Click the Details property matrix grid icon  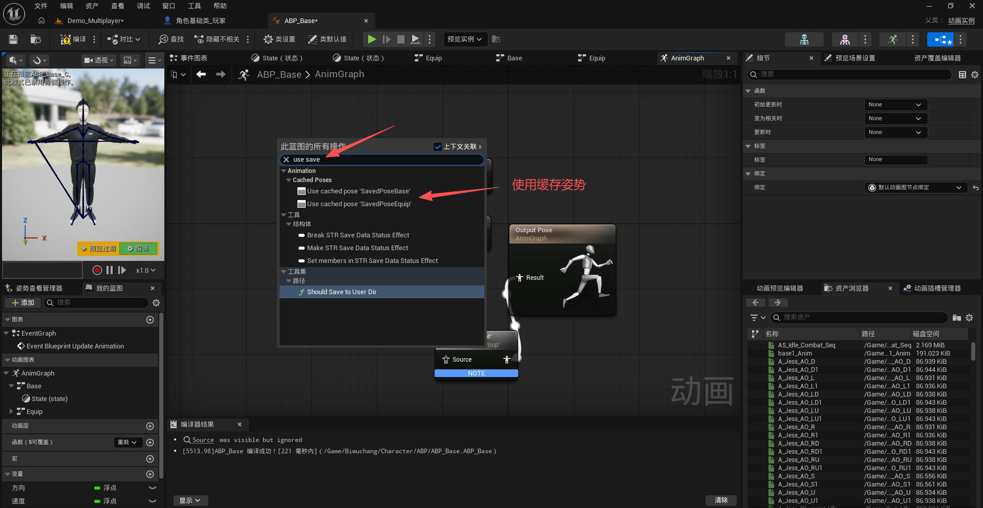[x=963, y=75]
